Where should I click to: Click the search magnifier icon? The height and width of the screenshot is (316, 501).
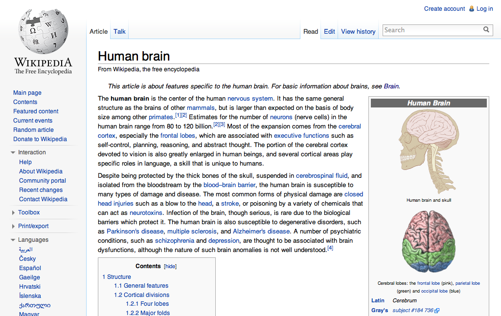point(486,30)
